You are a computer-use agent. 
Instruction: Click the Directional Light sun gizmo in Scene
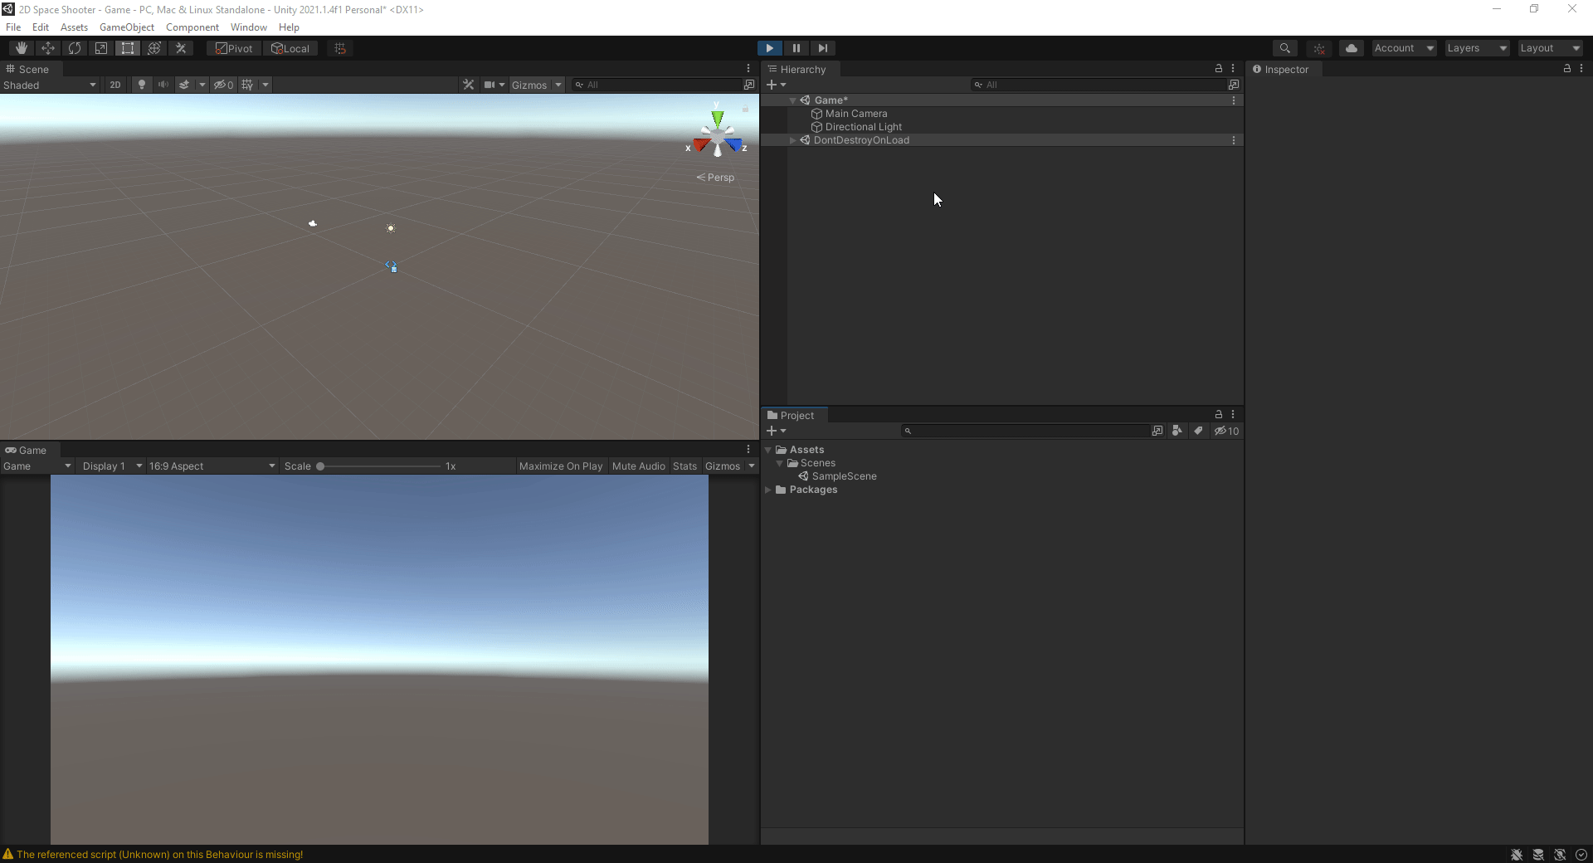pyautogui.click(x=391, y=228)
